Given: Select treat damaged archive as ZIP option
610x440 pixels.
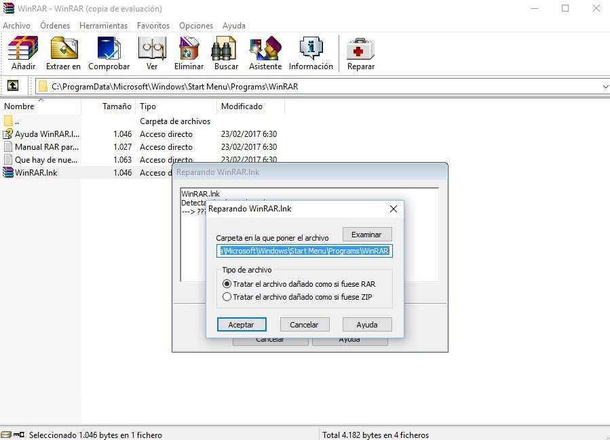Looking at the screenshot, I should coord(227,297).
